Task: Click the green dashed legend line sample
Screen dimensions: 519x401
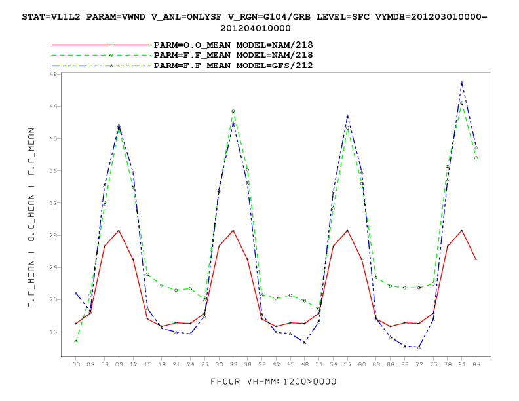Action: (x=102, y=55)
